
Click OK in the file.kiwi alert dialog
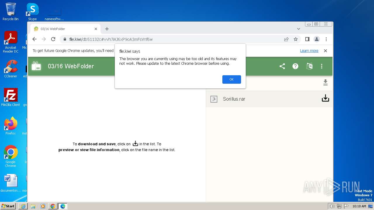pyautogui.click(x=231, y=79)
